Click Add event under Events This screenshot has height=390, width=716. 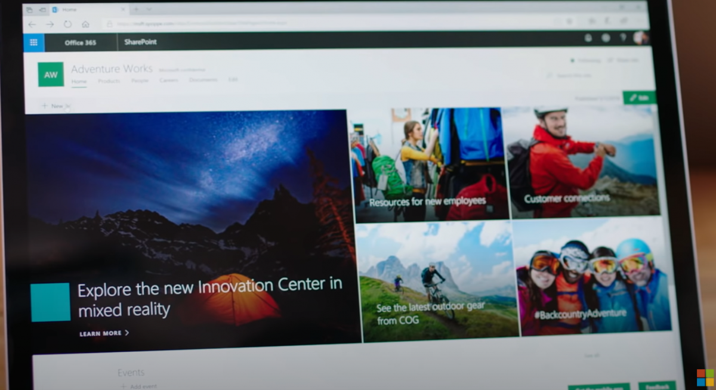tap(138, 386)
